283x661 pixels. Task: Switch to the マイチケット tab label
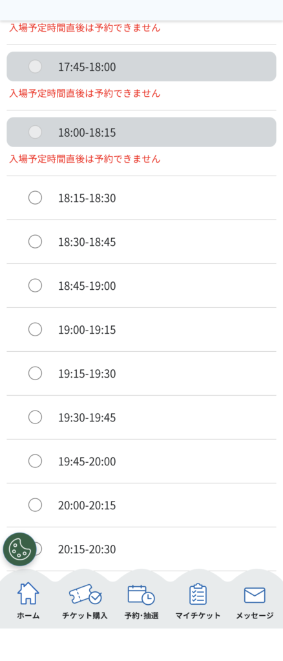pyautogui.click(x=198, y=615)
